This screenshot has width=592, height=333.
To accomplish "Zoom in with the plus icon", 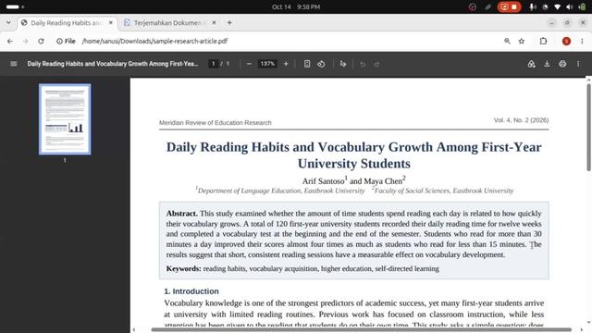I will 286,64.
